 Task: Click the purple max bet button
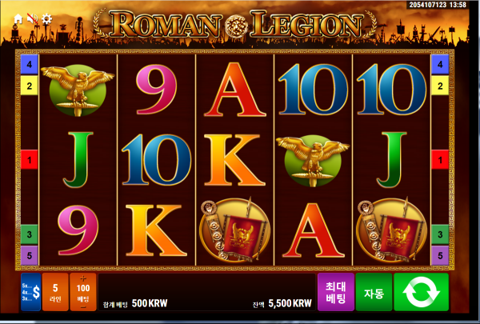click(x=336, y=292)
